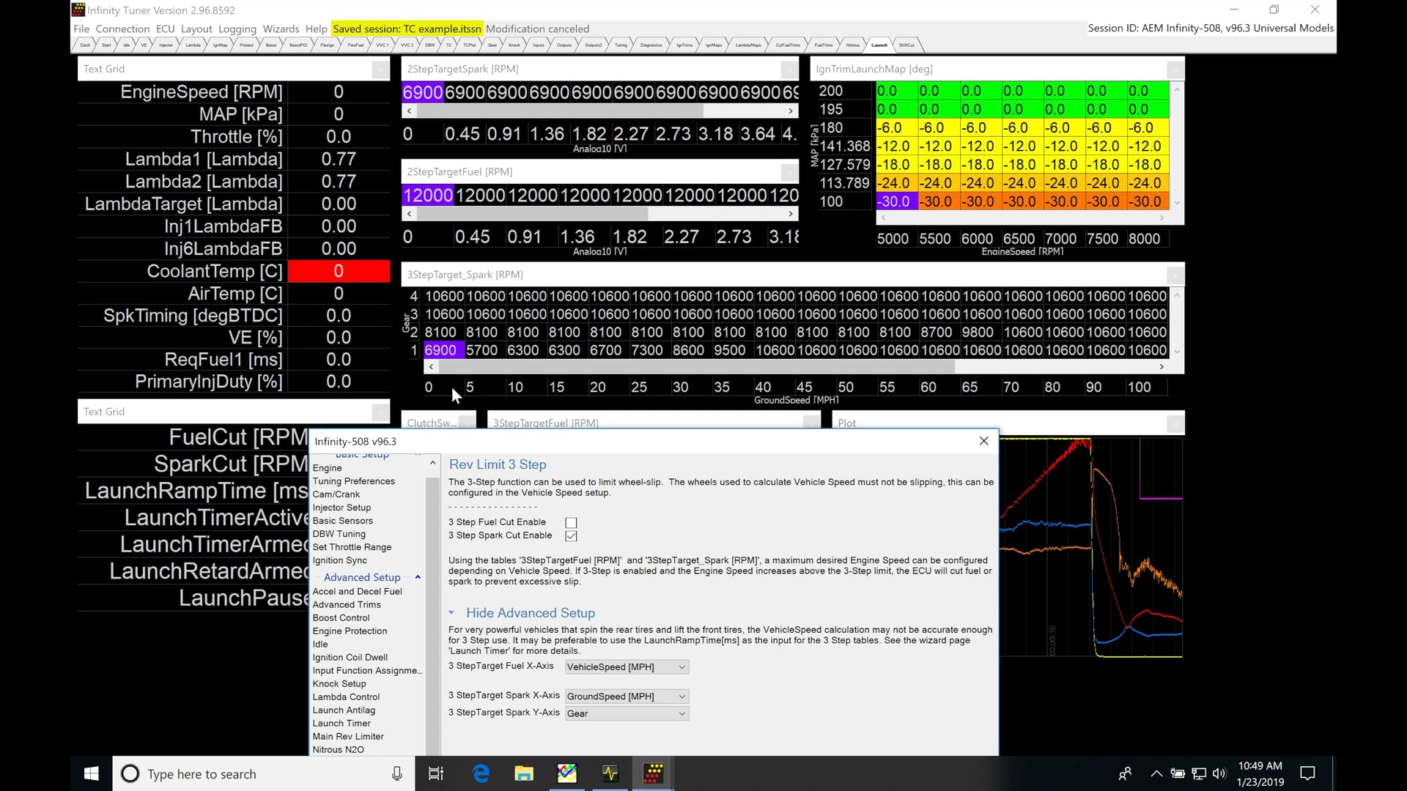The height and width of the screenshot is (791, 1407).
Task: Disable the 3 Step Spark Cut Enable checkbox
Action: pos(571,536)
